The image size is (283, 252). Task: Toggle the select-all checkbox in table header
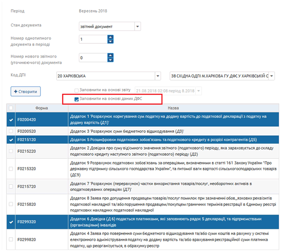click(x=11, y=108)
